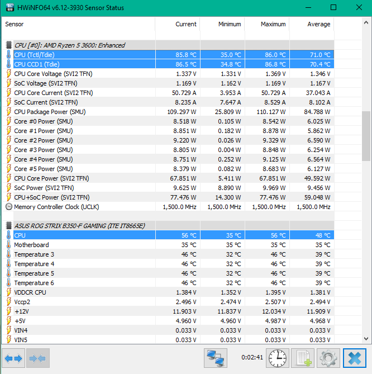Click the Minimum column header
This screenshot has width=372, height=374.
222,24
